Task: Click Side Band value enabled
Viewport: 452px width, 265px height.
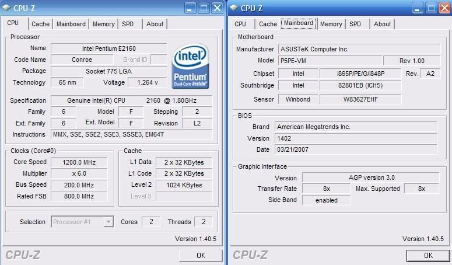Action: pyautogui.click(x=327, y=200)
